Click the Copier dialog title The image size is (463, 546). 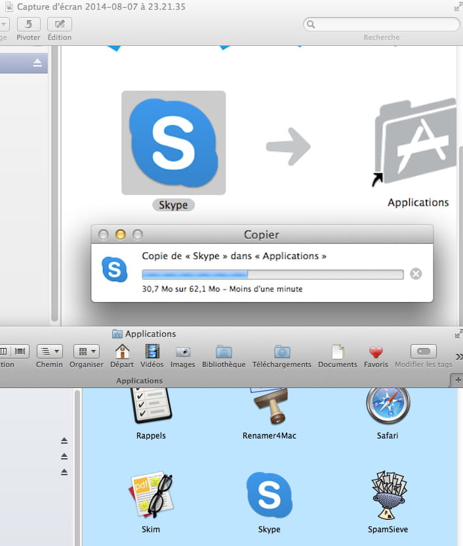pos(261,235)
